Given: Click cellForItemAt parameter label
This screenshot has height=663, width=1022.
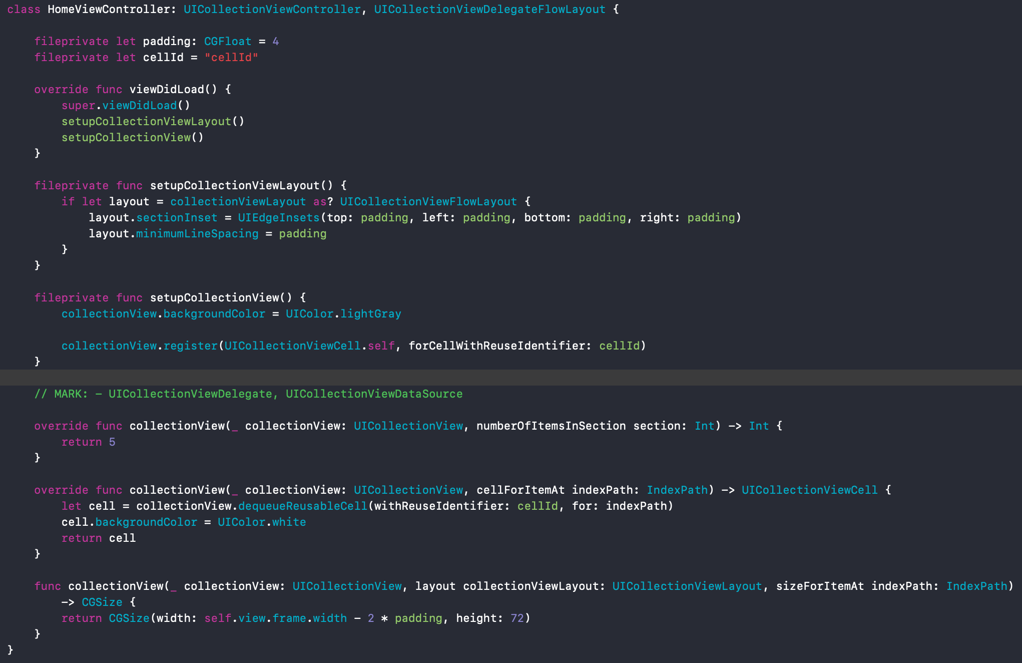Looking at the screenshot, I should [521, 490].
